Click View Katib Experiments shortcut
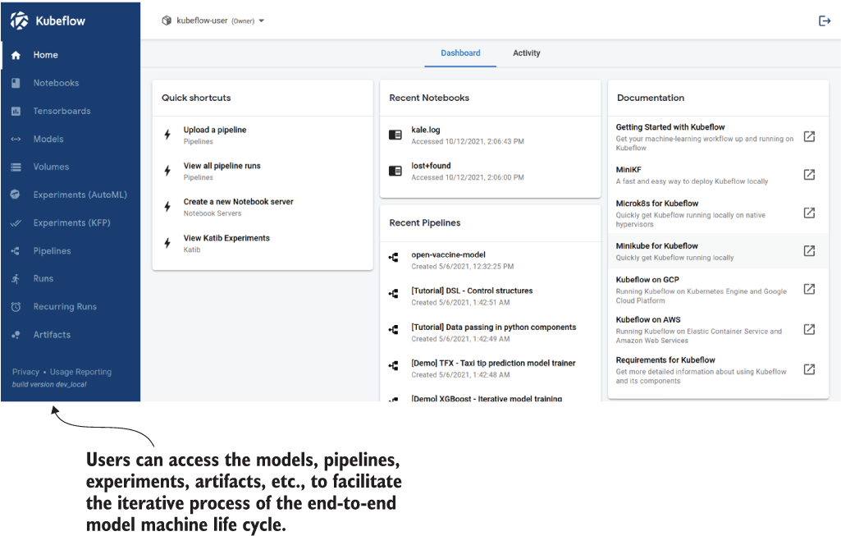The image size is (841, 536). click(263, 243)
